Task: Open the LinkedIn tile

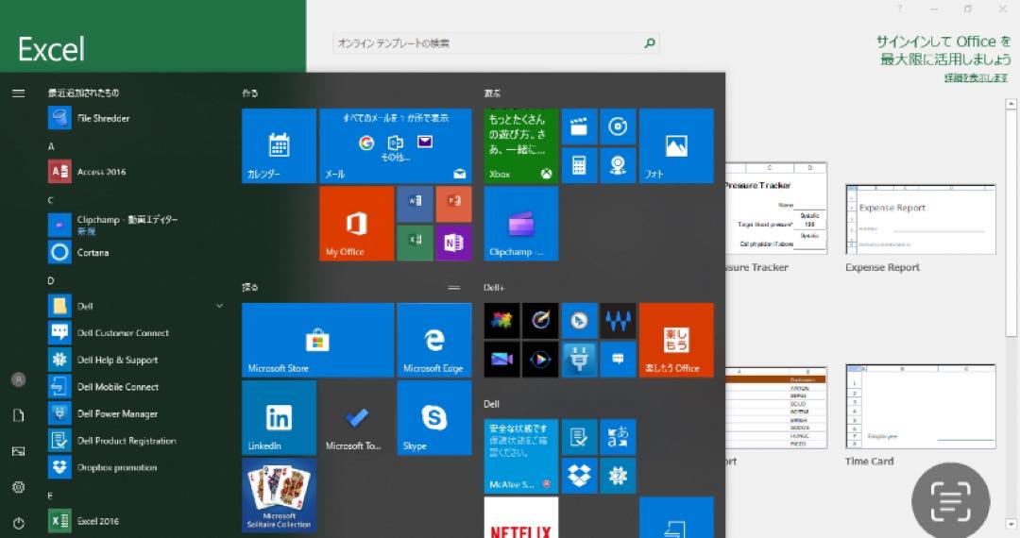Action: (279, 418)
